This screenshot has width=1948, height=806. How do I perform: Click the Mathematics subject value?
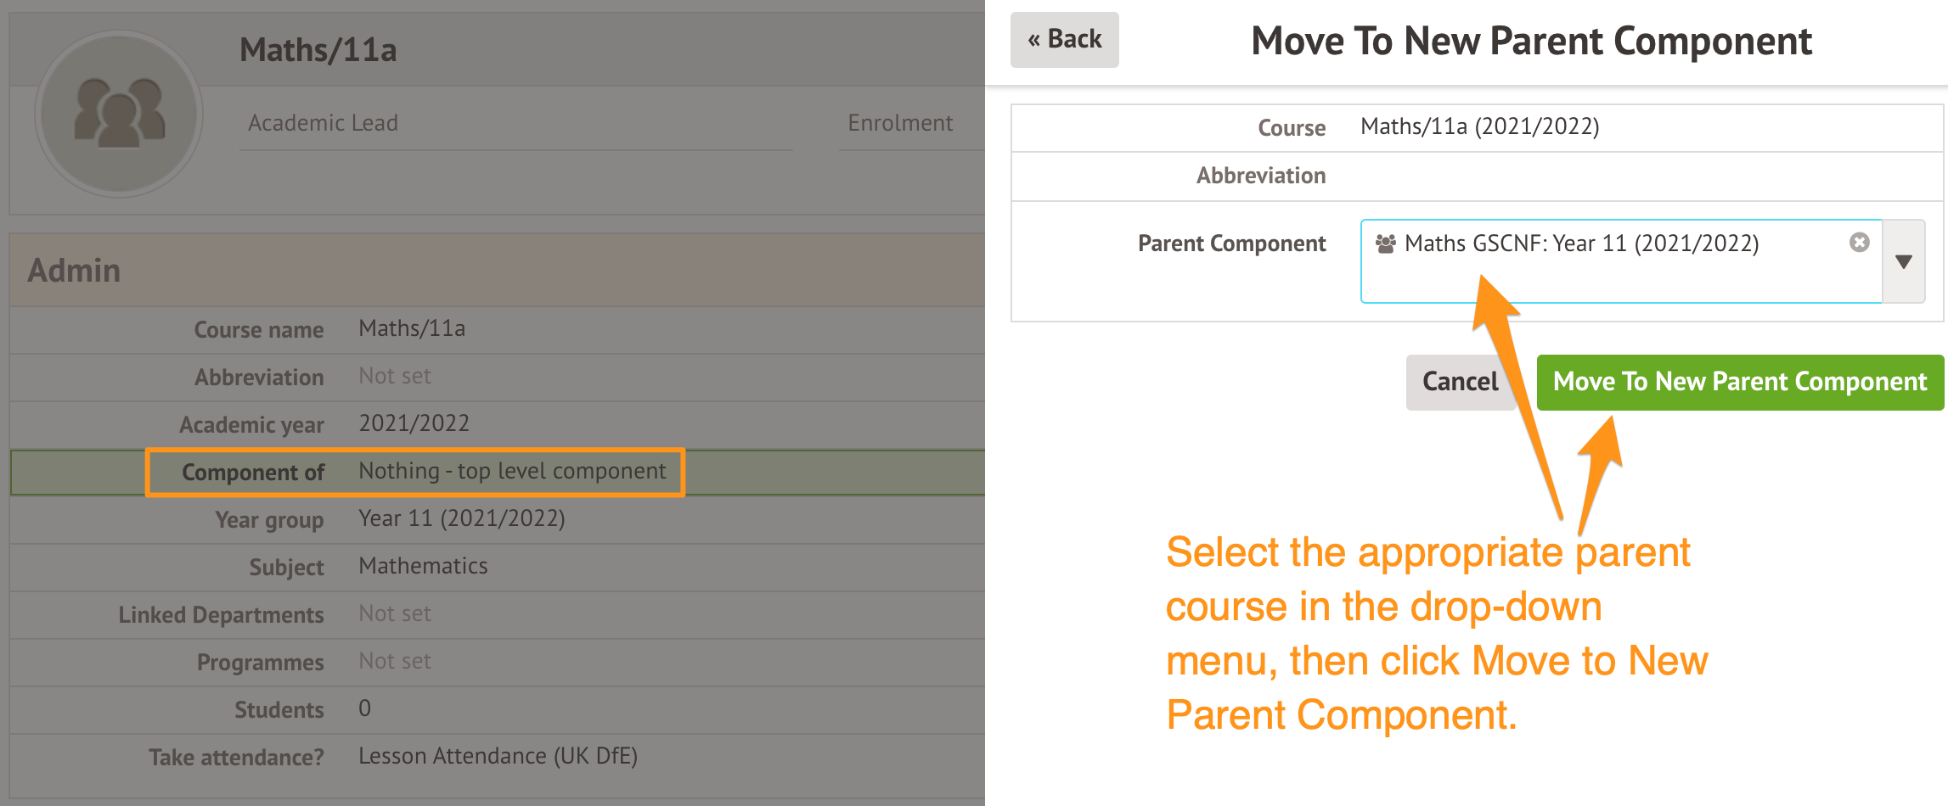(x=423, y=566)
